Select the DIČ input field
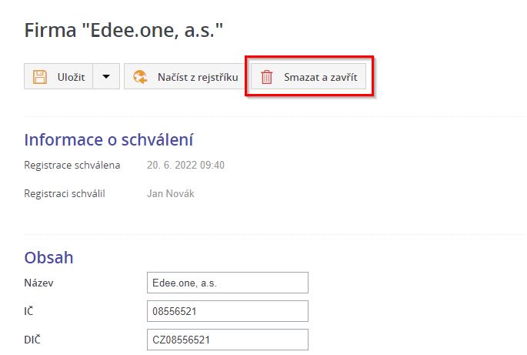Viewport: 527px width, 355px height. tap(227, 340)
